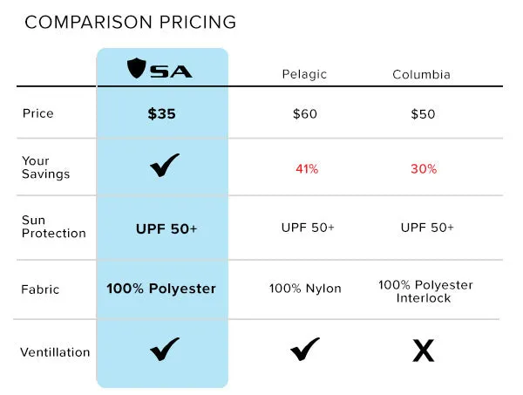
Task: Click the Your Savings row label
Action: 45,167
